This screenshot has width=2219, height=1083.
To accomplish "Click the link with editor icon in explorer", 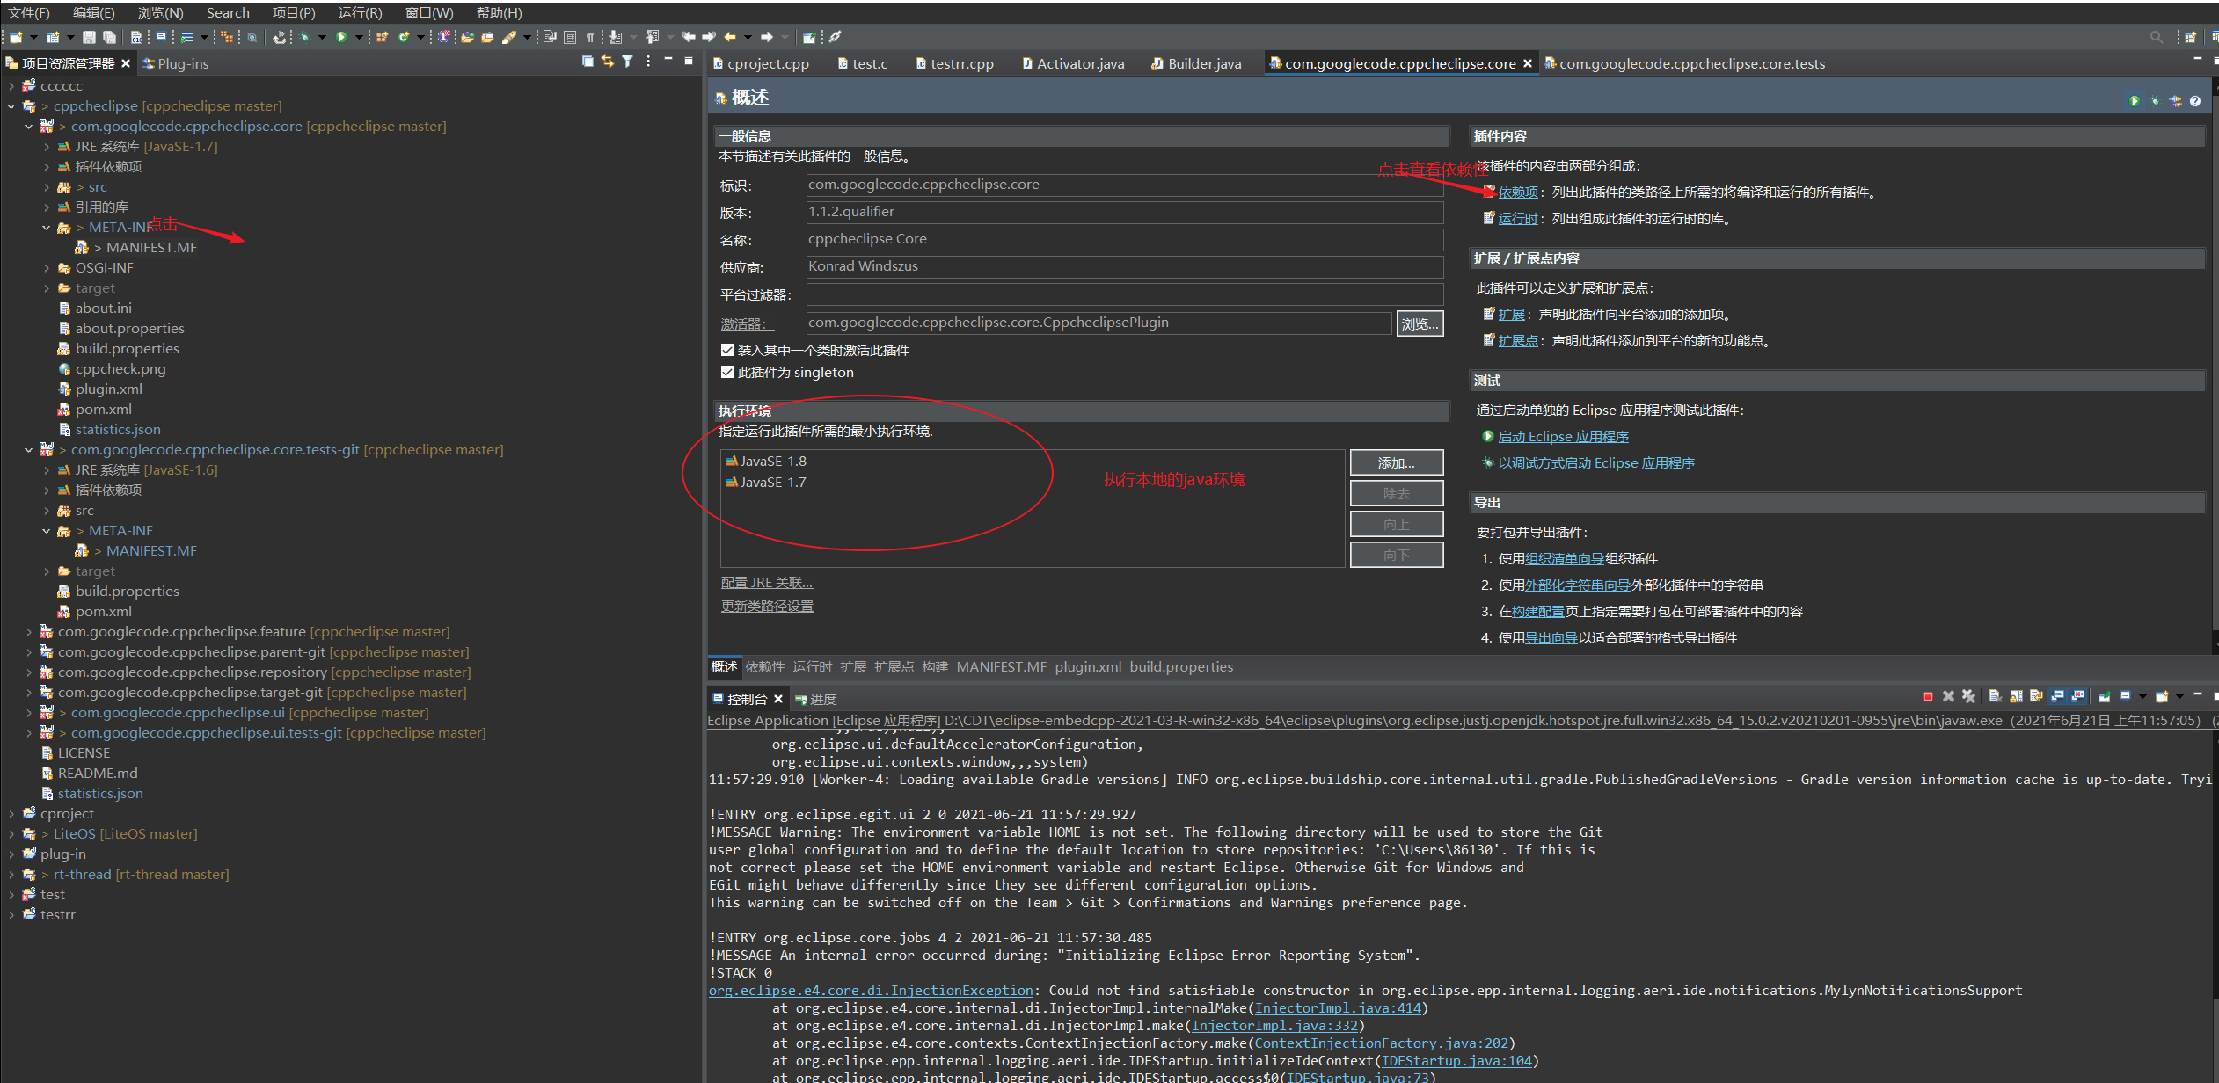I will point(607,62).
